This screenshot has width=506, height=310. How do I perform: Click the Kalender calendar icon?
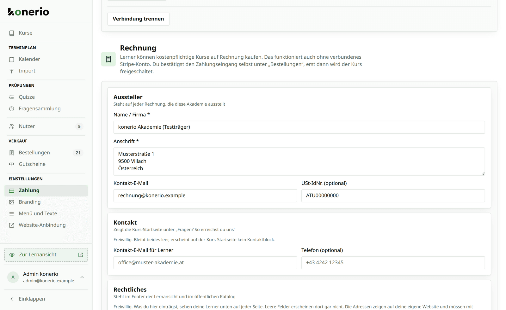click(12, 59)
